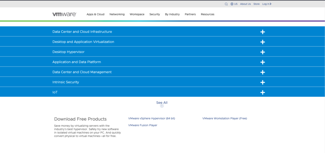Click the US region link

coord(236,4)
